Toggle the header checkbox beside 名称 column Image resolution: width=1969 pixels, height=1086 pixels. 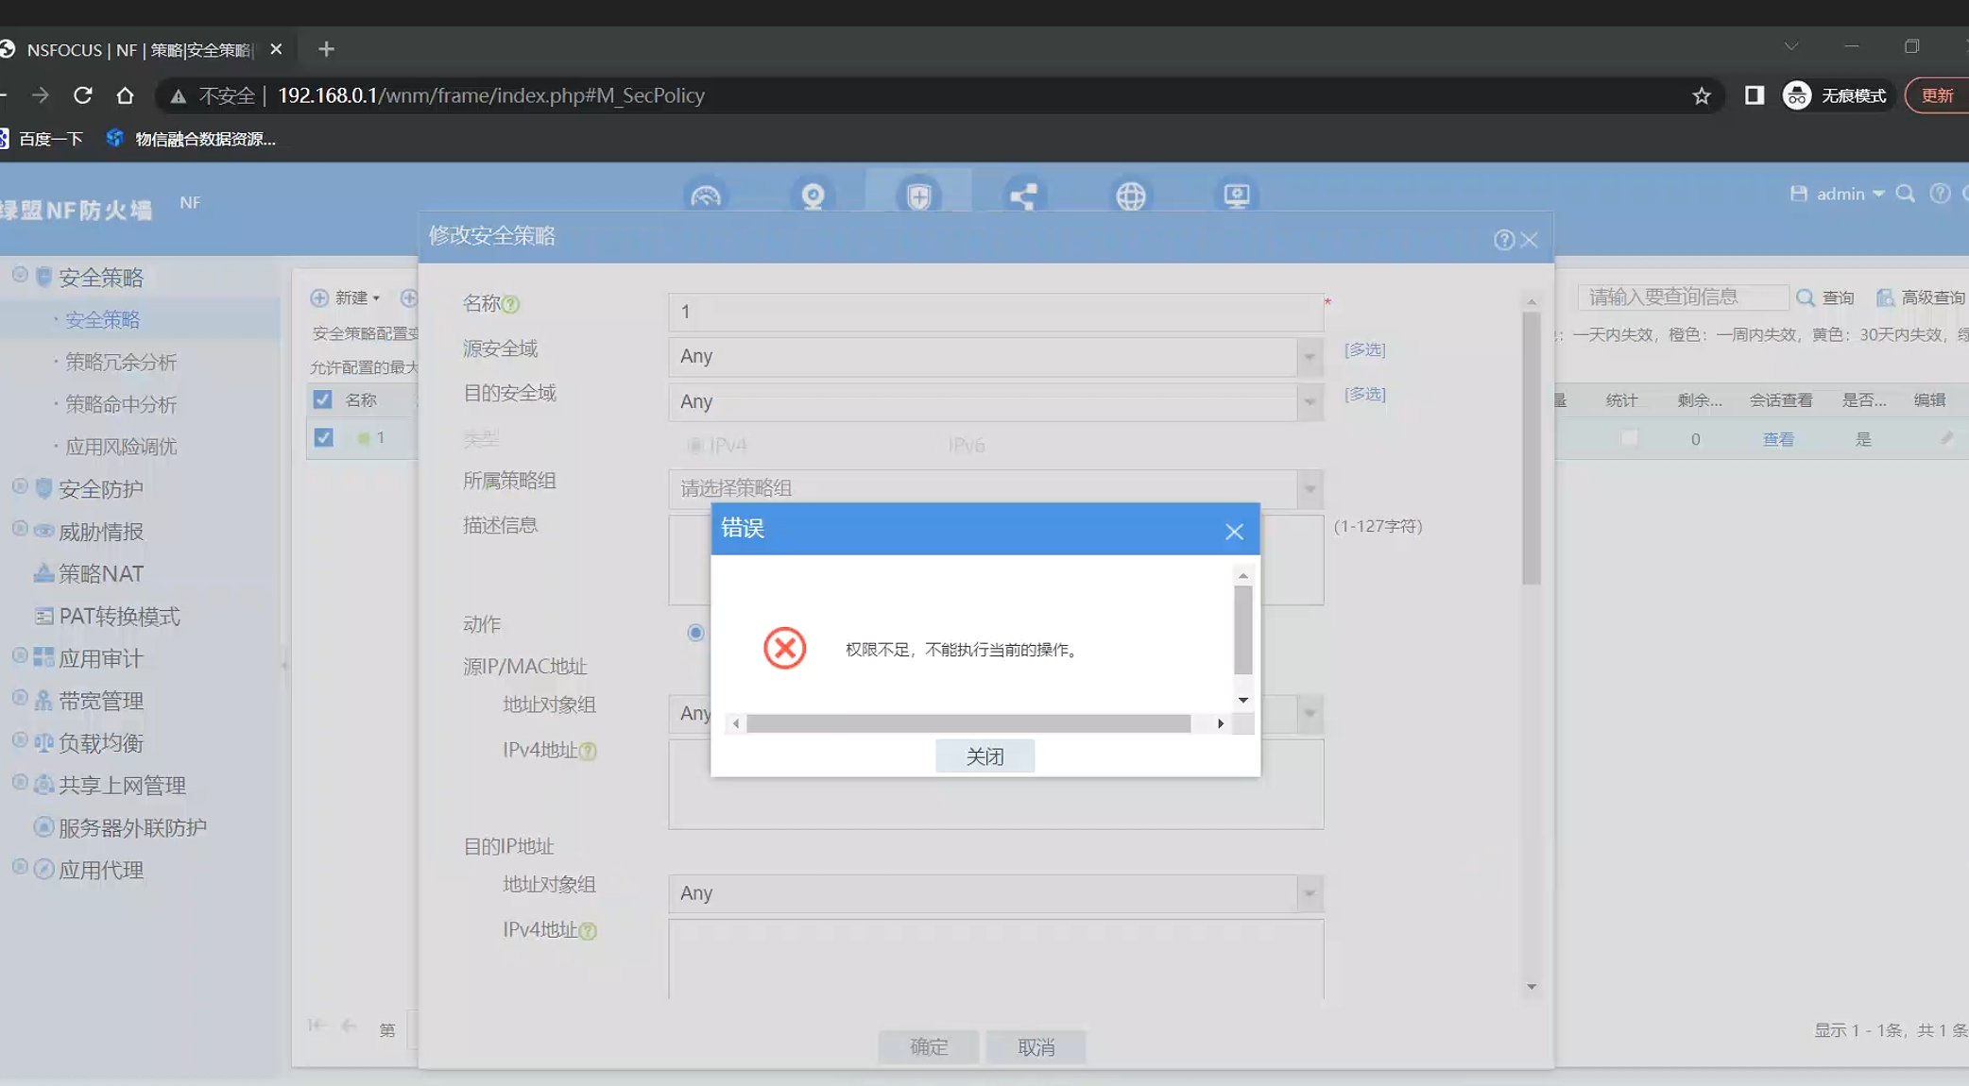(322, 399)
